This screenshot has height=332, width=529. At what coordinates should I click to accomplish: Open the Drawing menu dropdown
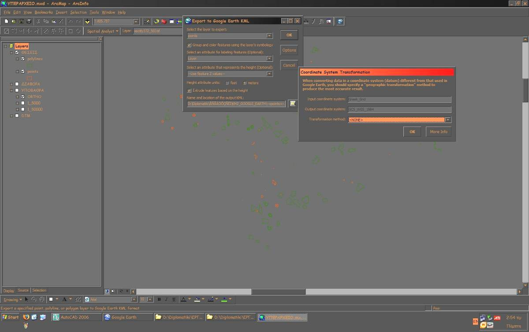coord(12,300)
